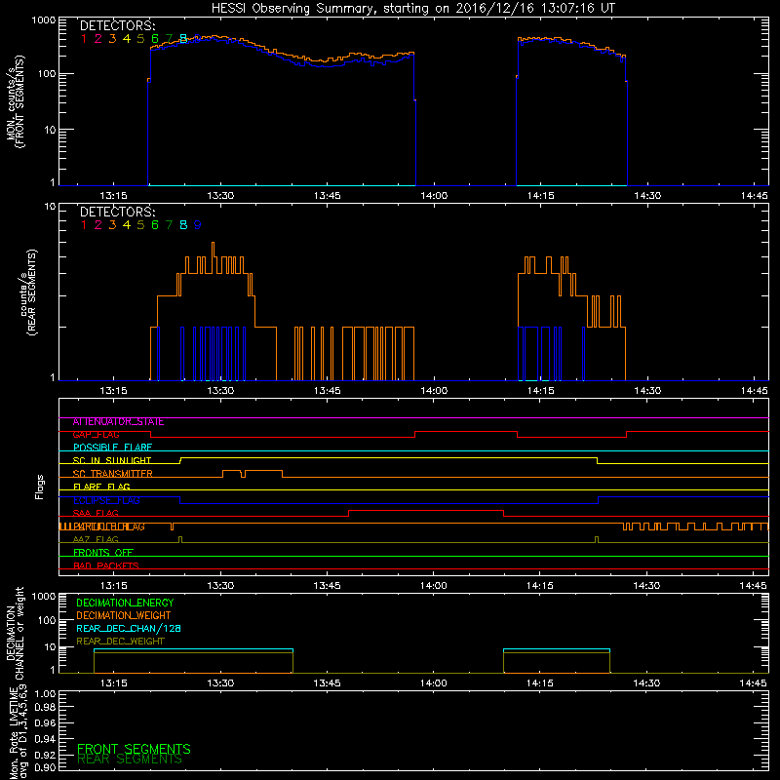780x780 pixels.
Task: Select the FLARE_FLAG label
Action: click(x=101, y=487)
